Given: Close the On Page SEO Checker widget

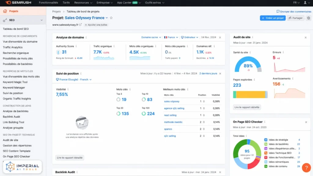Looking at the screenshot, I should coord(306,122).
